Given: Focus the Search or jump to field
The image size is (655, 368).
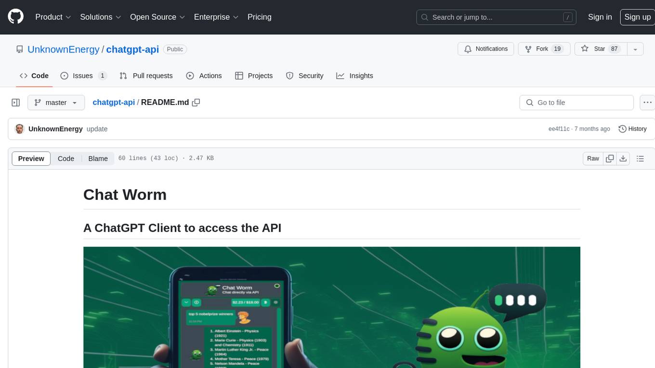Looking at the screenshot, I should pyautogui.click(x=497, y=17).
